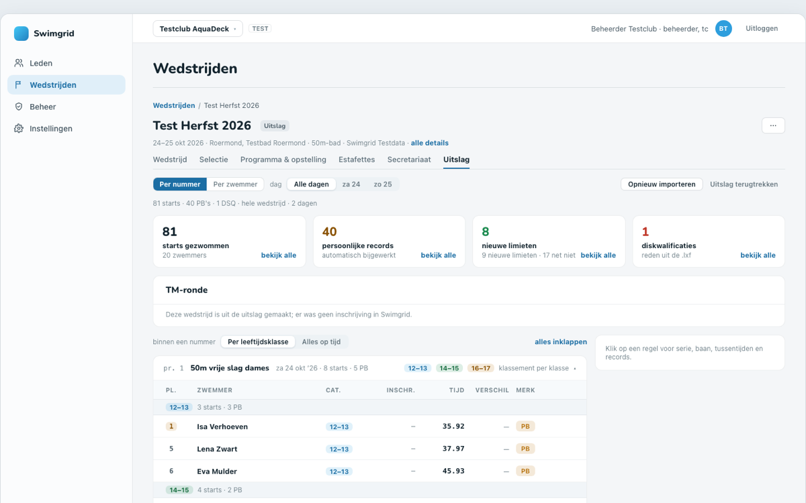The width and height of the screenshot is (806, 503).
Task: Click bekijk alle for starts gezwommen
Action: click(279, 256)
